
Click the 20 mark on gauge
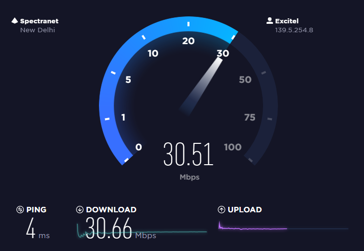pyautogui.click(x=188, y=41)
